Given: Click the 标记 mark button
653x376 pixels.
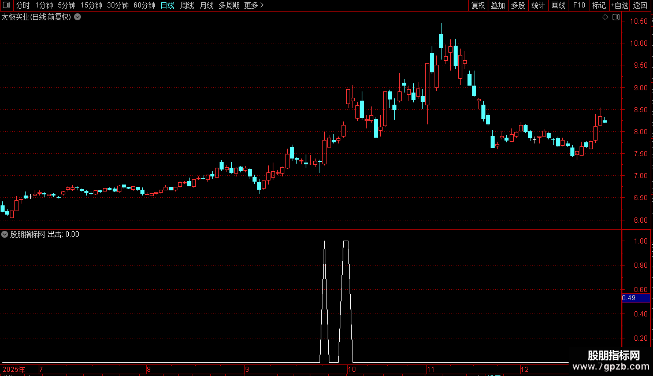Looking at the screenshot, I should pyautogui.click(x=599, y=5).
